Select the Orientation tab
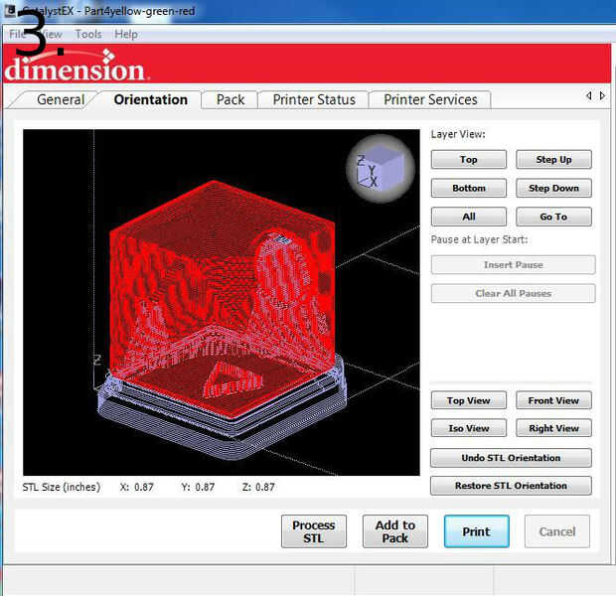This screenshot has height=596, width=616. click(x=150, y=99)
